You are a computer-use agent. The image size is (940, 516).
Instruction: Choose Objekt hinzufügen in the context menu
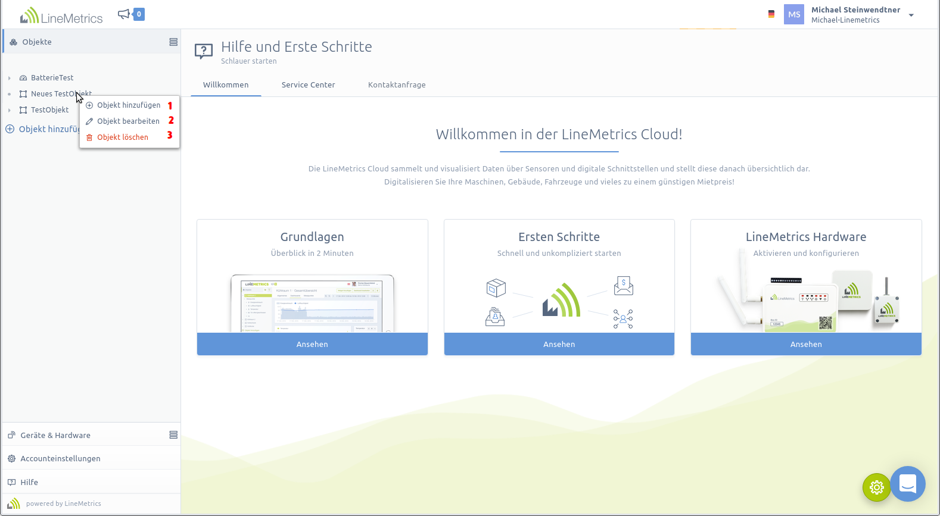(x=129, y=105)
